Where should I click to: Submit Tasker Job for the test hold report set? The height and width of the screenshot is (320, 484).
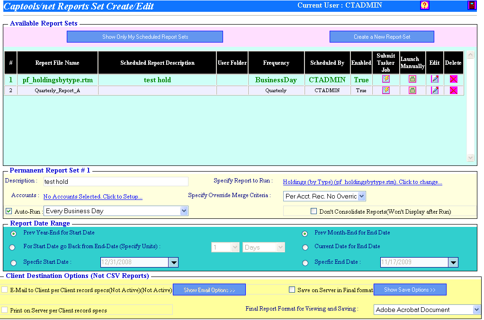(x=385, y=79)
